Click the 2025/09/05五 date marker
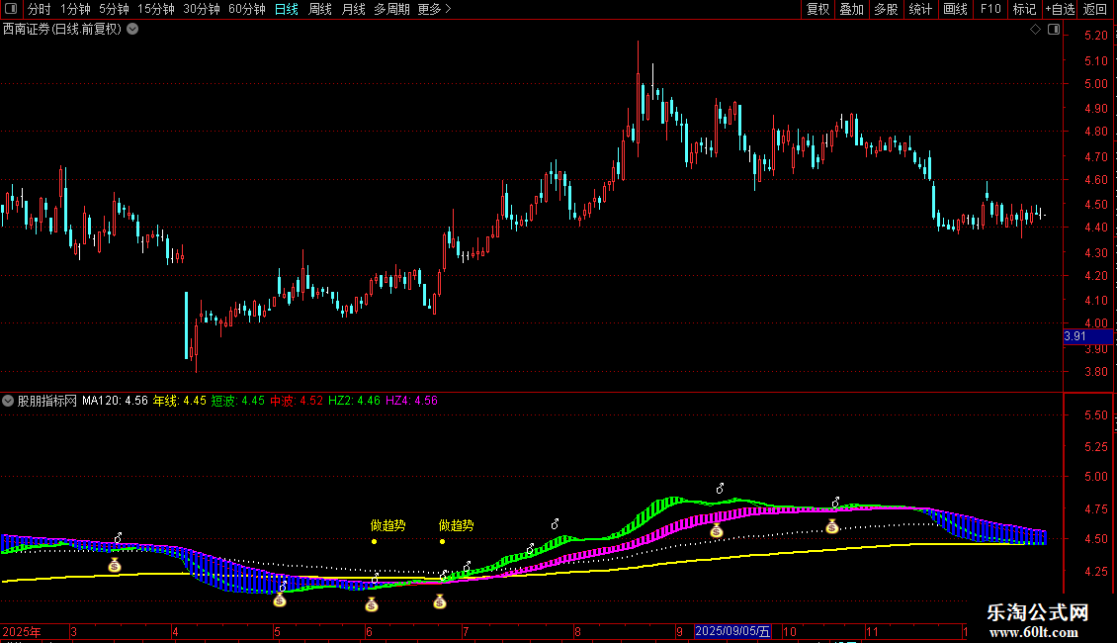Image resolution: width=1117 pixels, height=643 pixels. [732, 631]
